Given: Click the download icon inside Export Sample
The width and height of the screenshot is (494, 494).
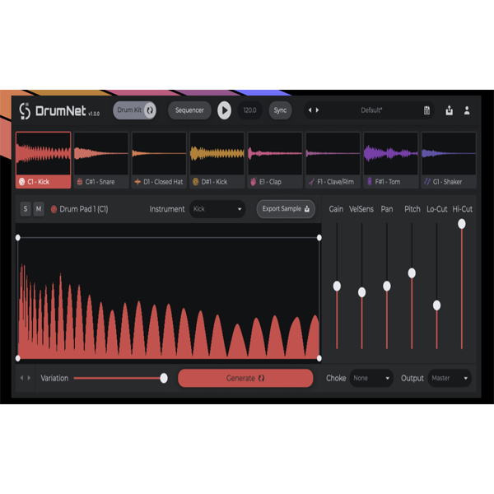Looking at the screenshot, I should point(307,209).
